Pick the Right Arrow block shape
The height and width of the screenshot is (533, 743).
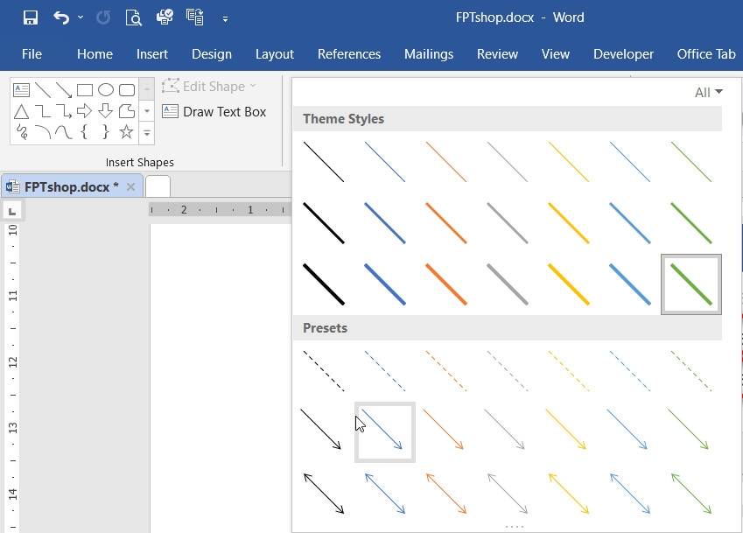coord(84,111)
